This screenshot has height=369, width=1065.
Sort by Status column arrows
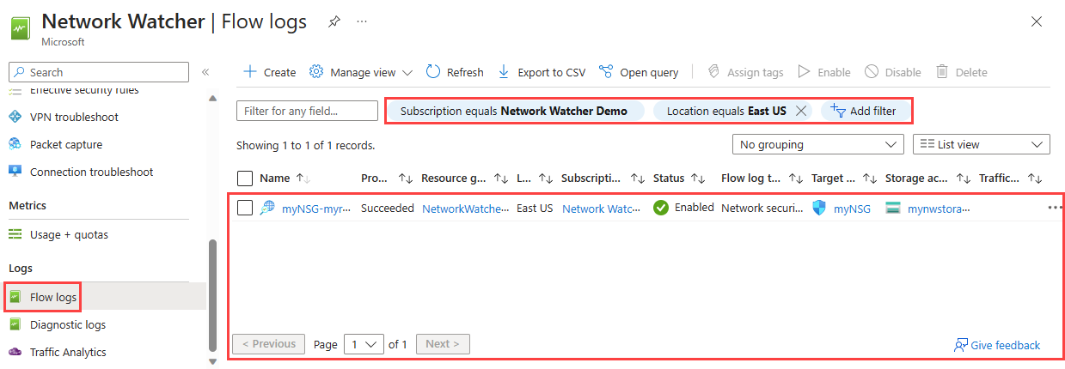[698, 178]
